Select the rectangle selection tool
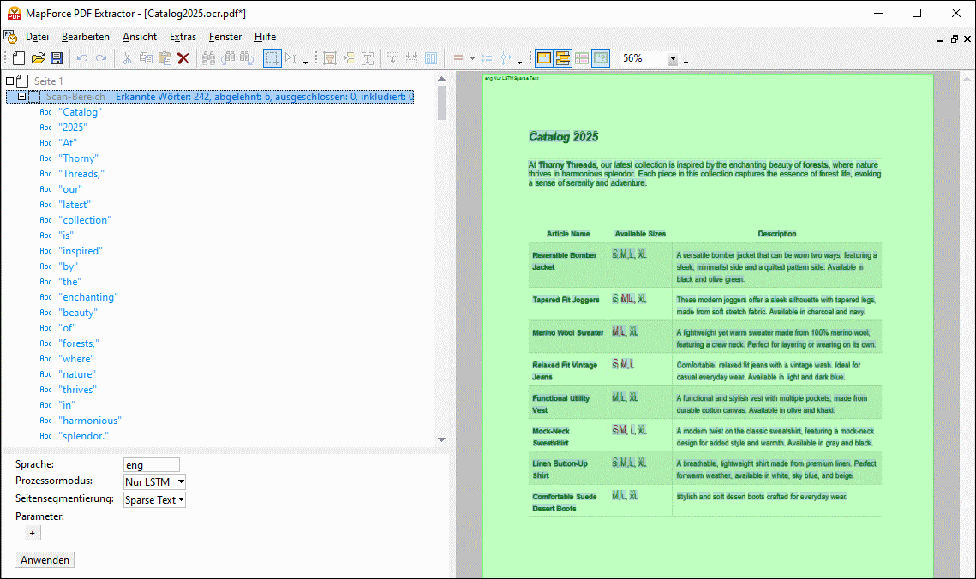The width and height of the screenshot is (976, 579). pos(272,58)
